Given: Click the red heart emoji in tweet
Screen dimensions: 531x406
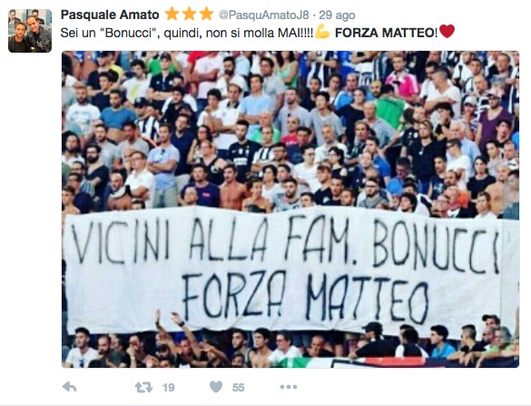Looking at the screenshot, I should [447, 32].
